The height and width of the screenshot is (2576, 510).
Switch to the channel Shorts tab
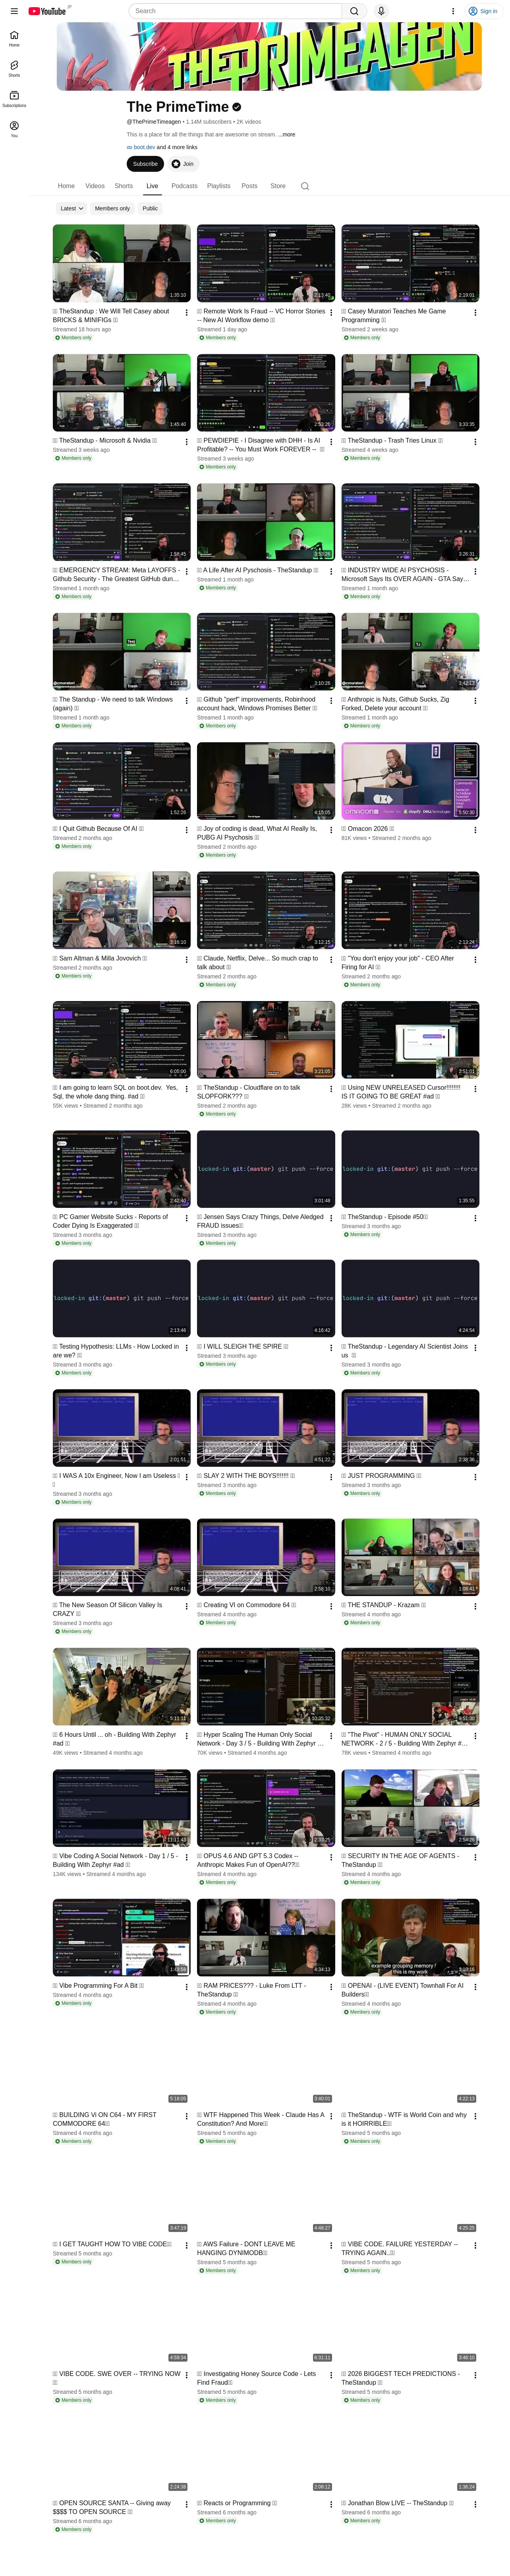tap(124, 186)
